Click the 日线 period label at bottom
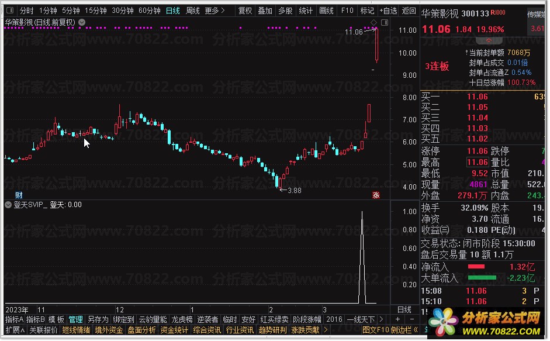The image size is (550, 341). [404, 309]
